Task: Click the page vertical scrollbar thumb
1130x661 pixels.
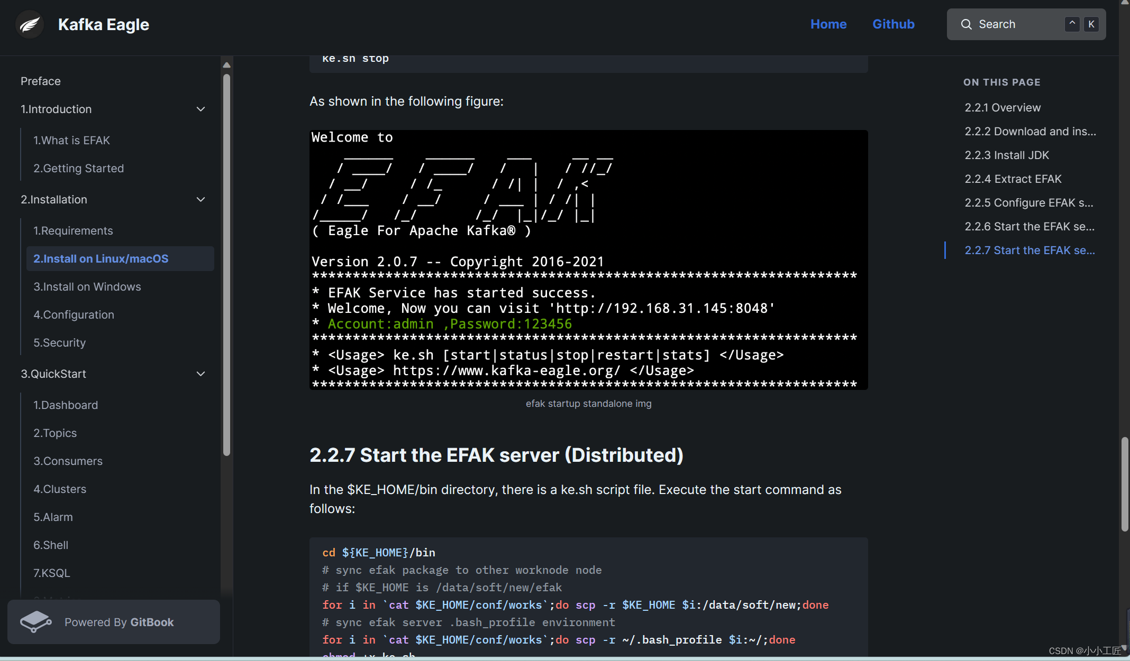Action: [1125, 484]
